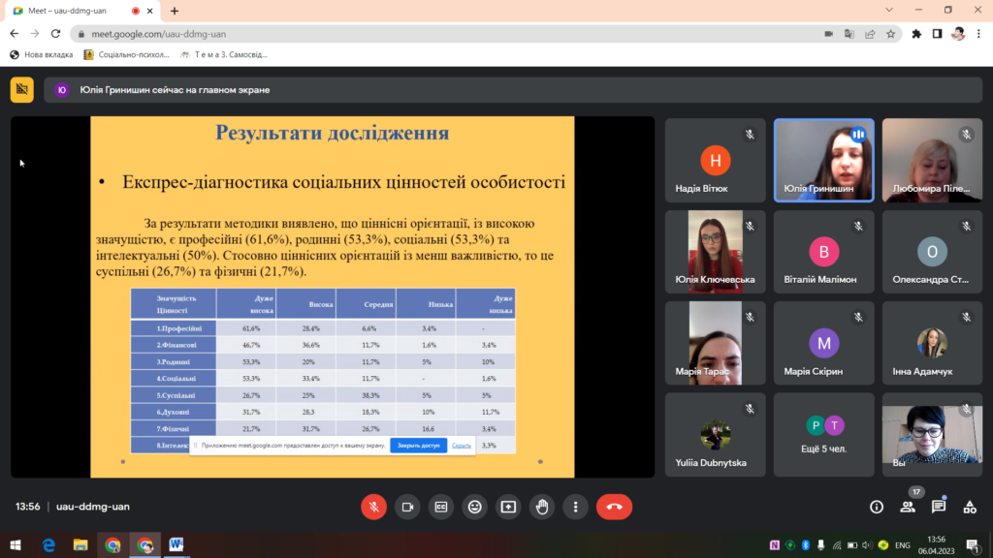Raise your hand in the meeting
This screenshot has width=993, height=558.
[x=542, y=507]
